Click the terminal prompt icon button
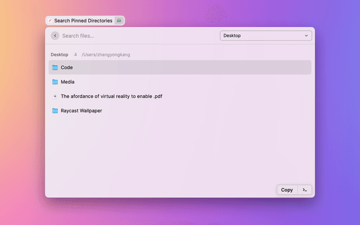360x225 pixels. 304,190
